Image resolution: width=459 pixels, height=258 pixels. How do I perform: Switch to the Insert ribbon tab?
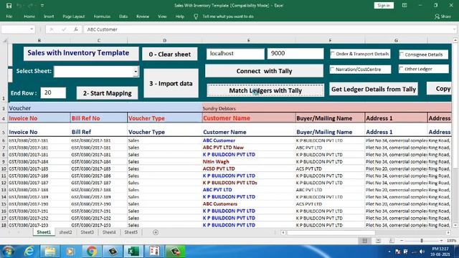(x=49, y=16)
